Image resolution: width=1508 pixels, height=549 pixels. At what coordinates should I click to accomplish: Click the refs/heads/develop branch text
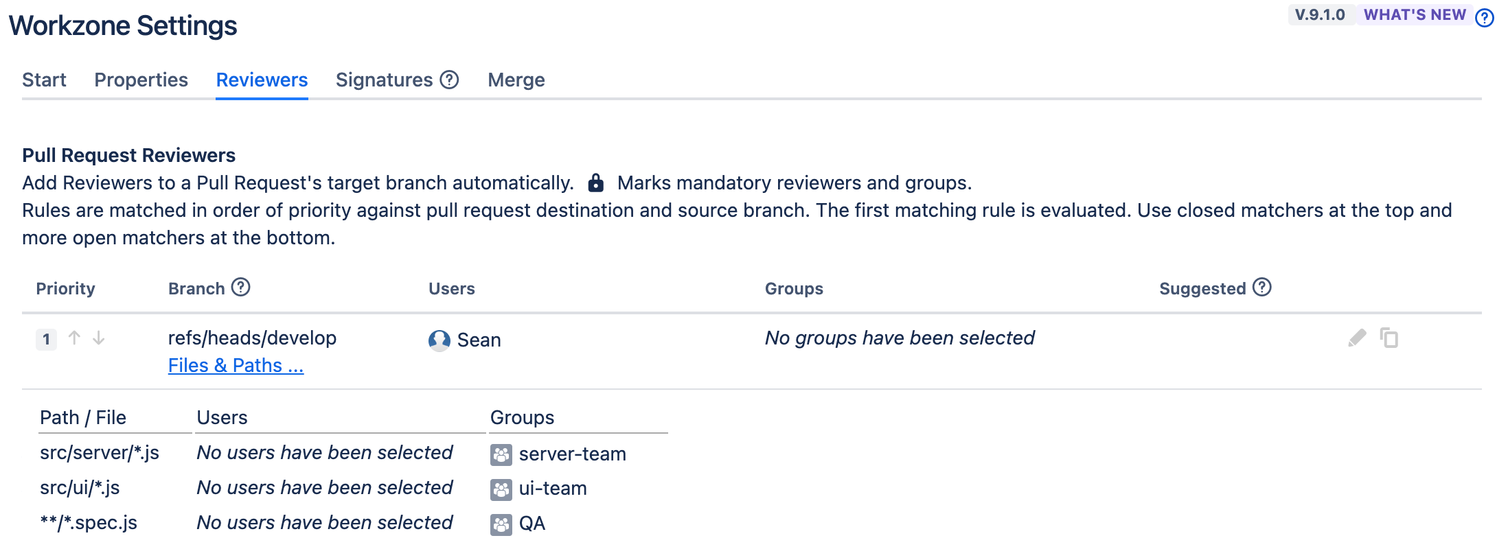(252, 338)
